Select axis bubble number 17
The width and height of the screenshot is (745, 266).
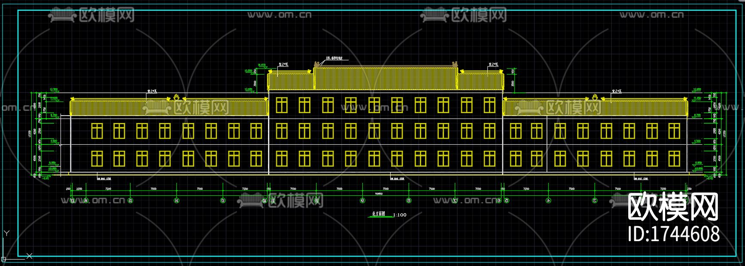[x=72, y=200]
